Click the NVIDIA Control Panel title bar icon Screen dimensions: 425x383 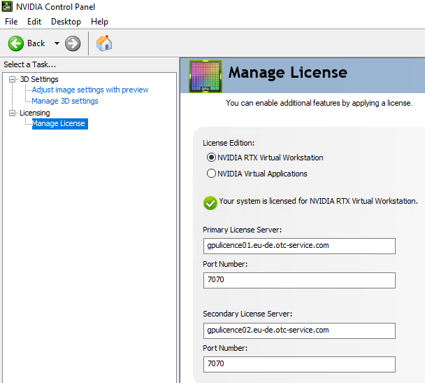[x=7, y=6]
